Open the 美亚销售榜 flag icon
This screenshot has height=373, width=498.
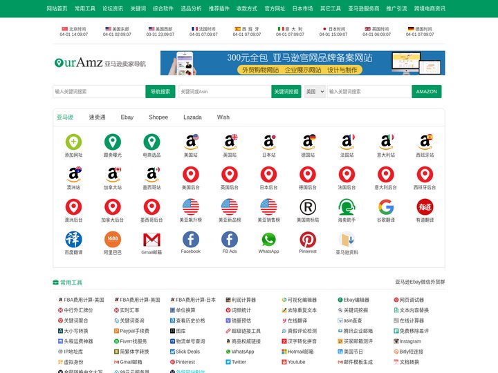pos(268,207)
